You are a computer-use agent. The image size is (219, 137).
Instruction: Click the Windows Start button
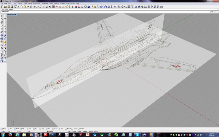click(x=3, y=135)
